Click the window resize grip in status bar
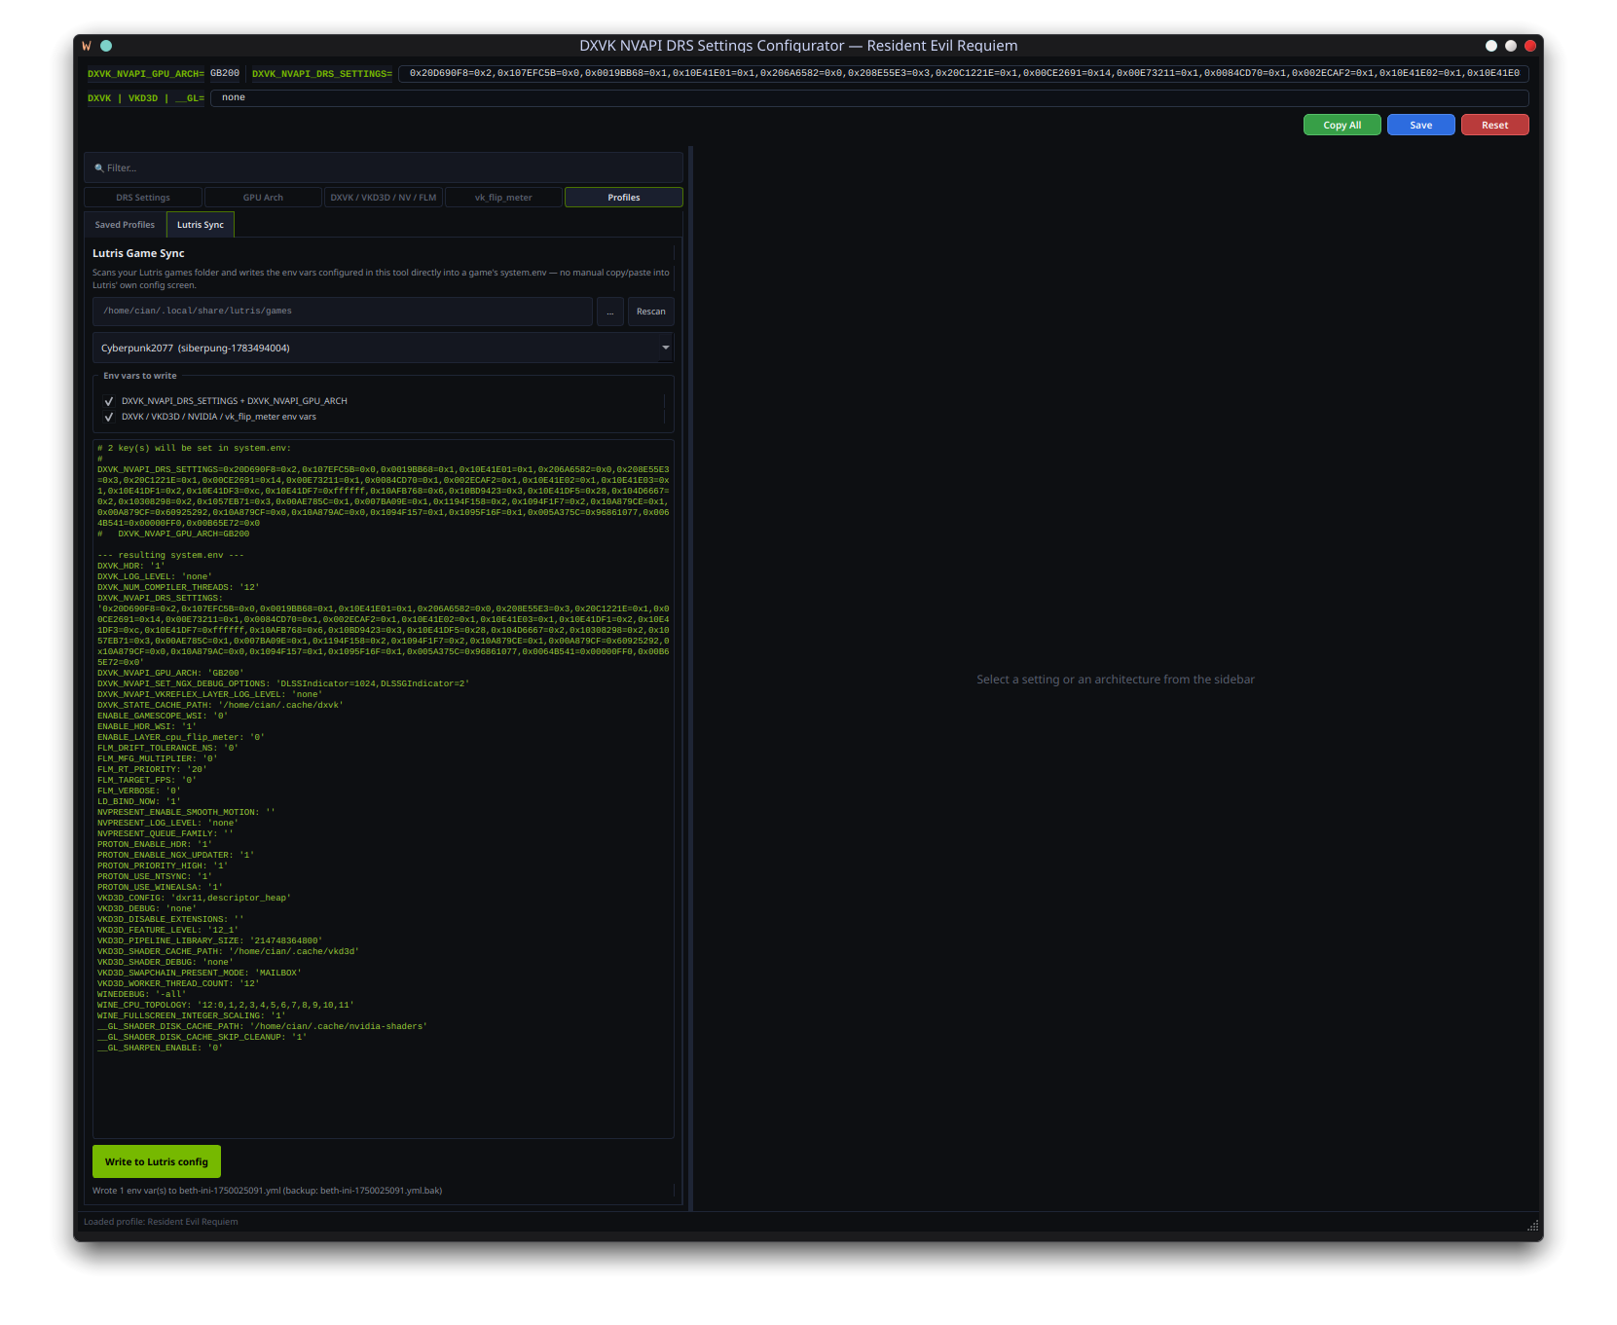Viewport: 1617px width, 1325px height. click(1533, 1225)
